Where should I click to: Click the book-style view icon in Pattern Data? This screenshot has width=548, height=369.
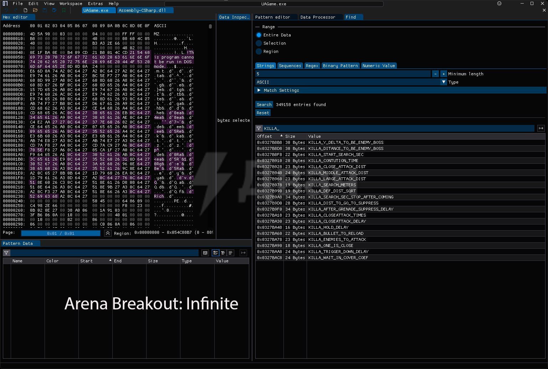205,253
